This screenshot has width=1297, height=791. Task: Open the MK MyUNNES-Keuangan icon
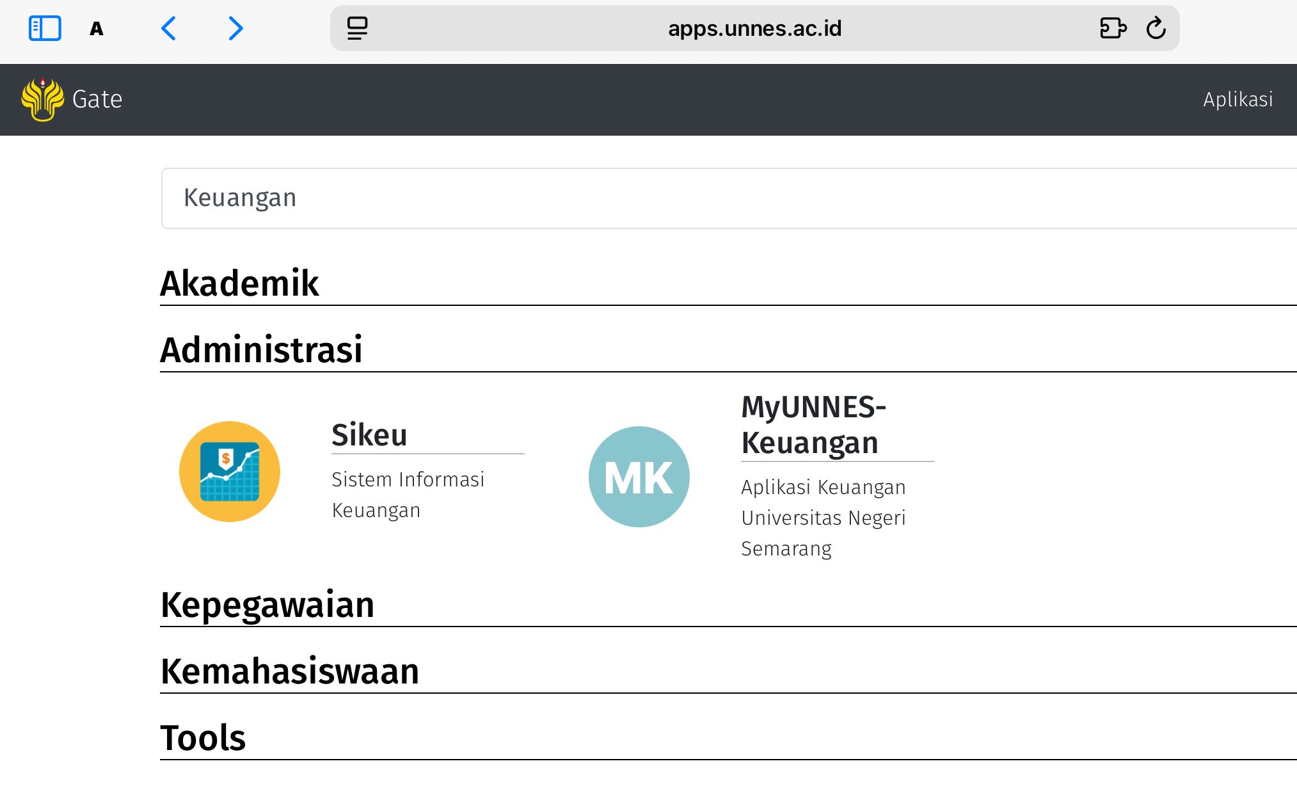tap(639, 477)
